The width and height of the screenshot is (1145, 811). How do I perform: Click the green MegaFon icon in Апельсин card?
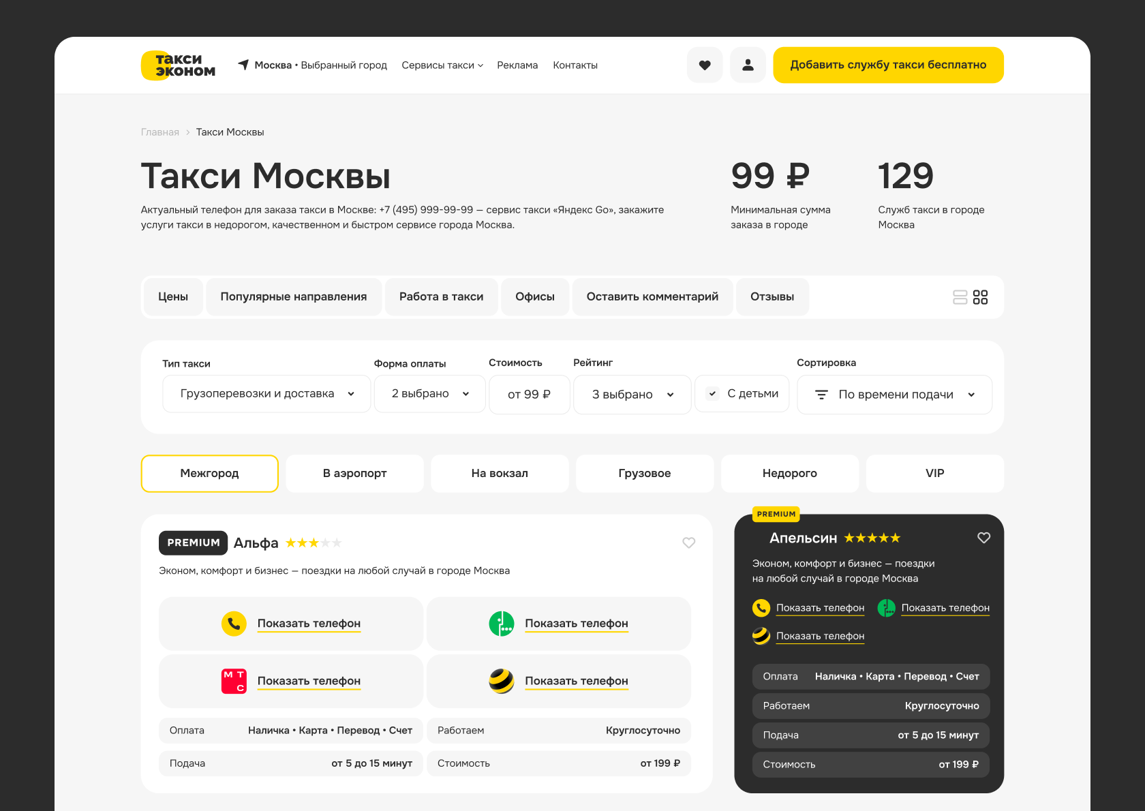887,608
